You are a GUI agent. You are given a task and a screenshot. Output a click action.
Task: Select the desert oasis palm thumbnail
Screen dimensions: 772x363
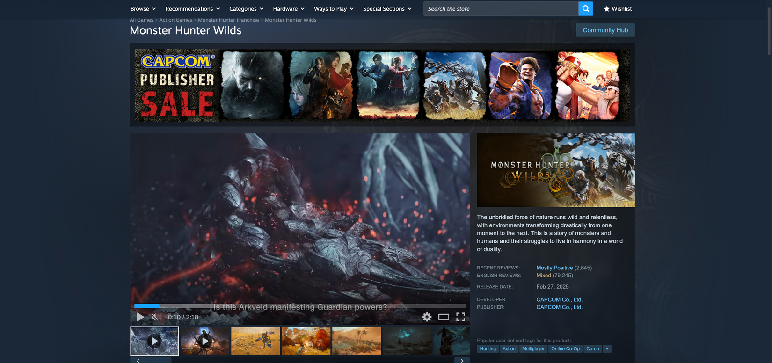click(357, 341)
